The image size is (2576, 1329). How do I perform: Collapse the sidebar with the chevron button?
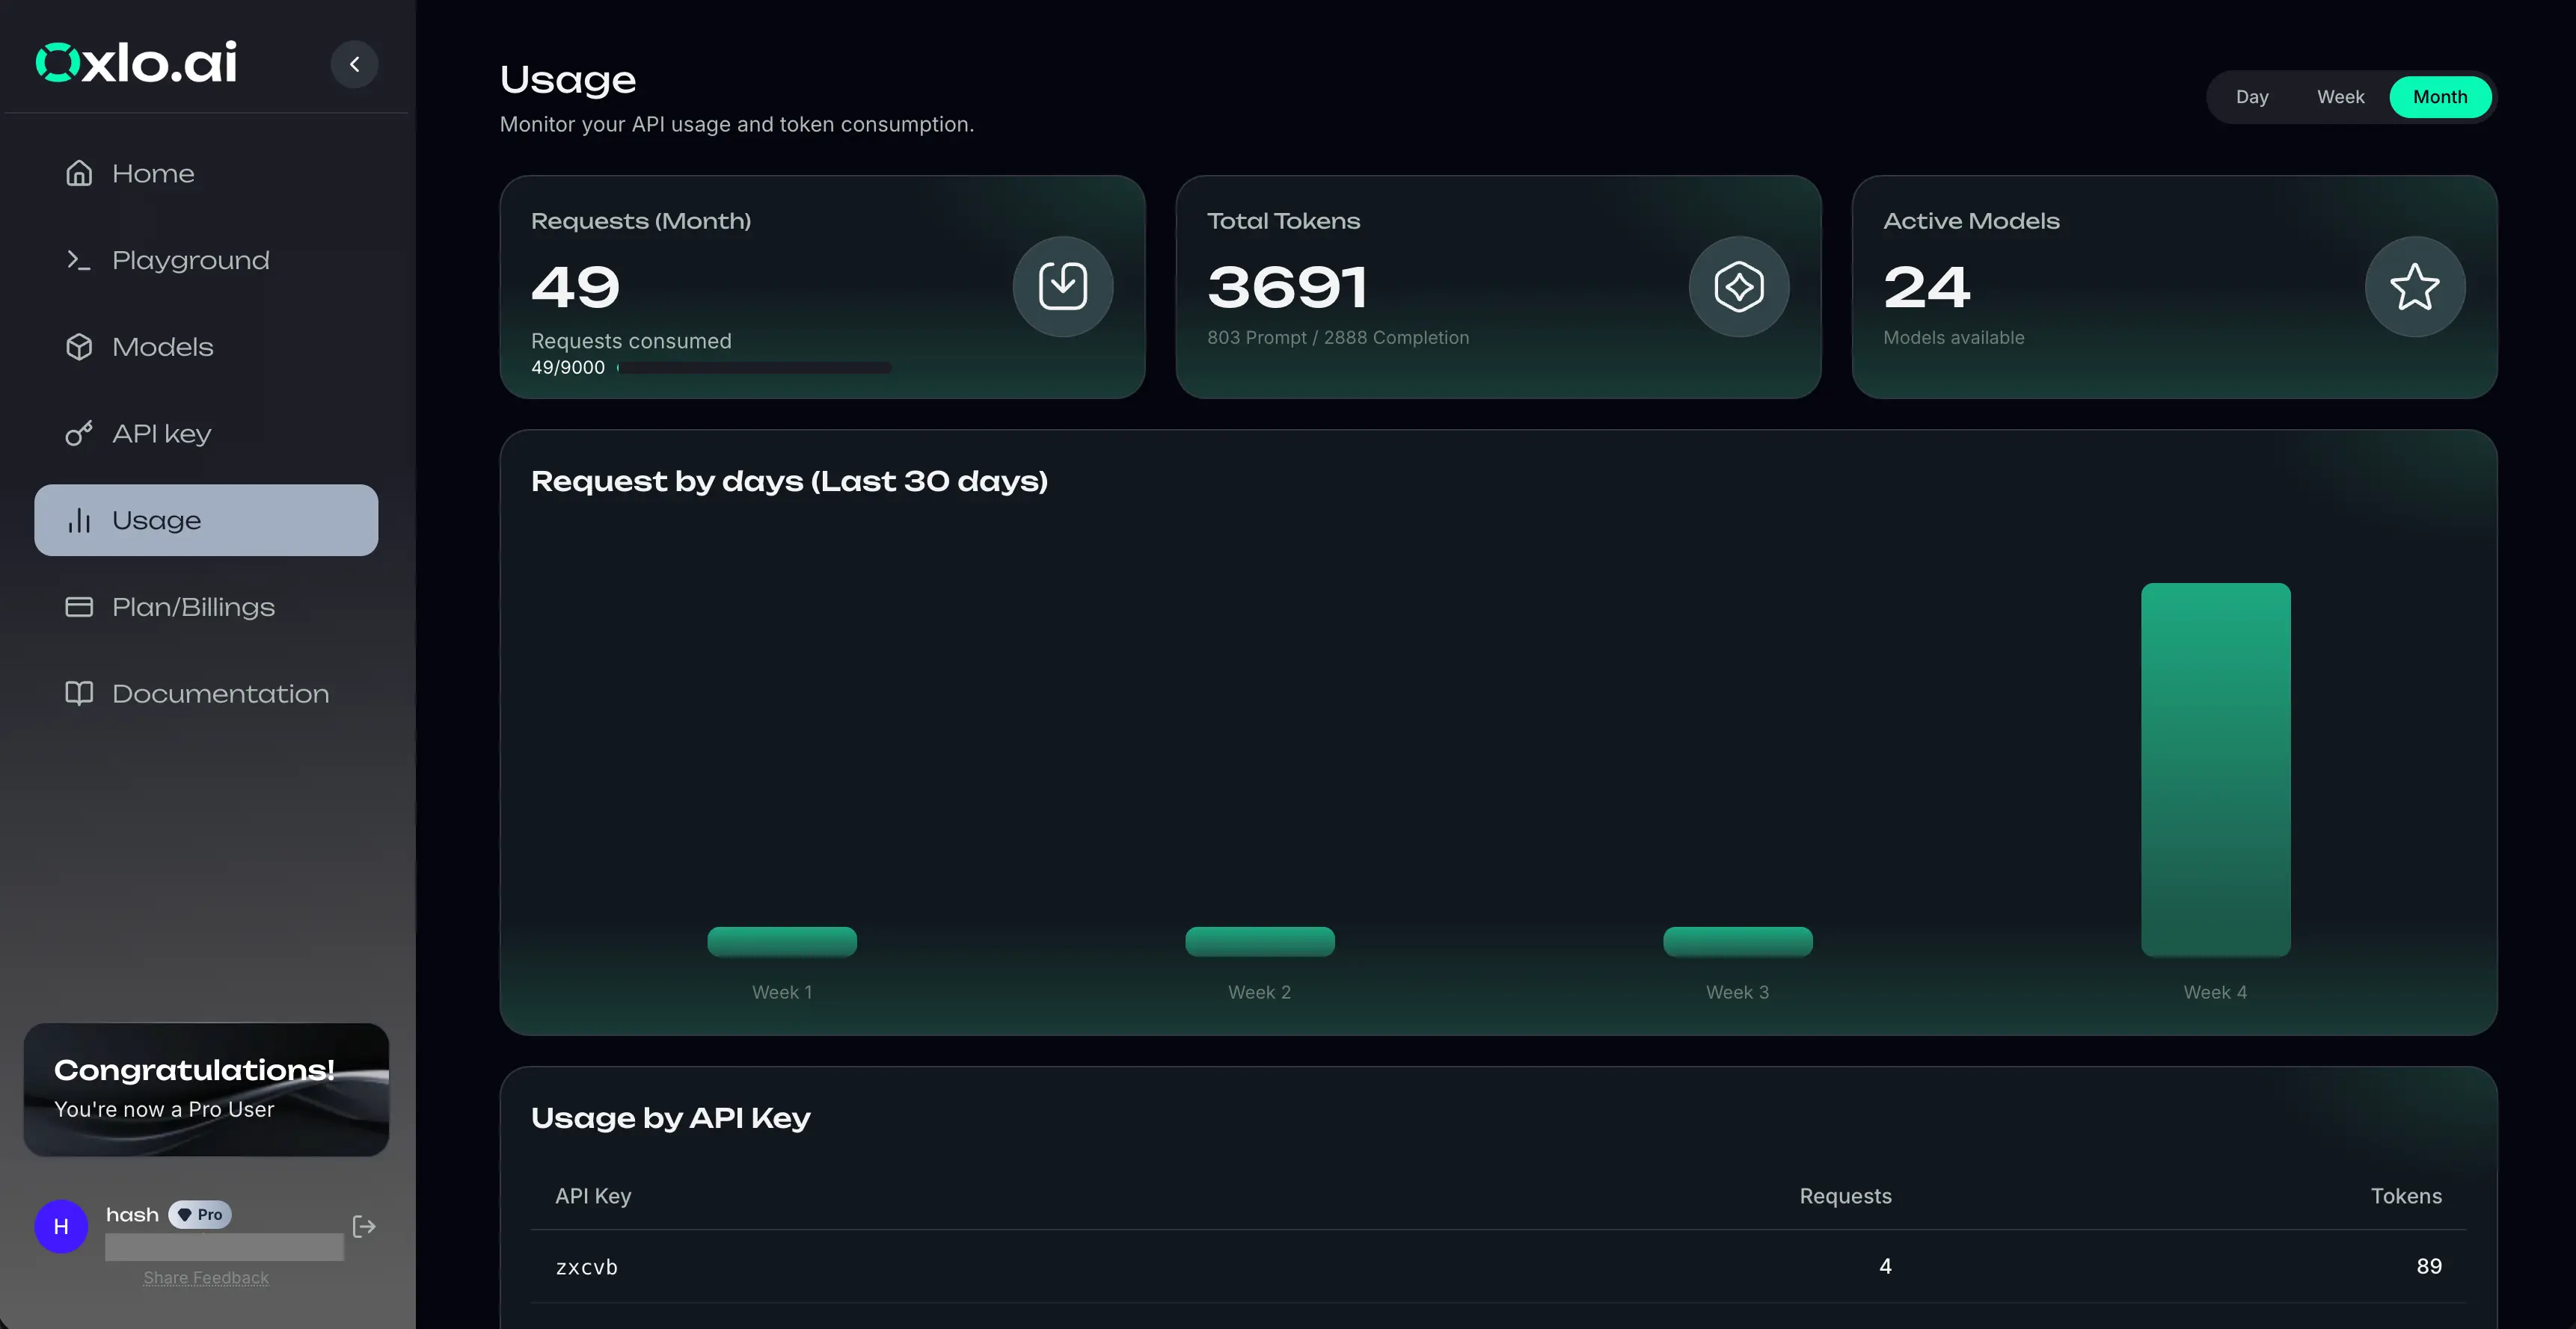354,64
